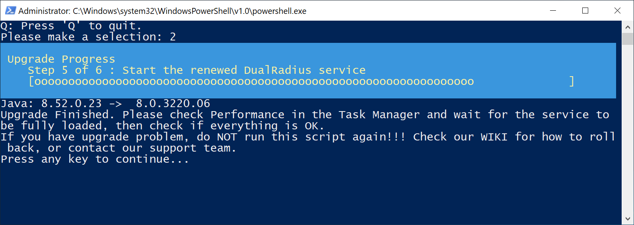634x225 pixels.
Task: Click the scrollbar down arrow
Action: pos(628,219)
